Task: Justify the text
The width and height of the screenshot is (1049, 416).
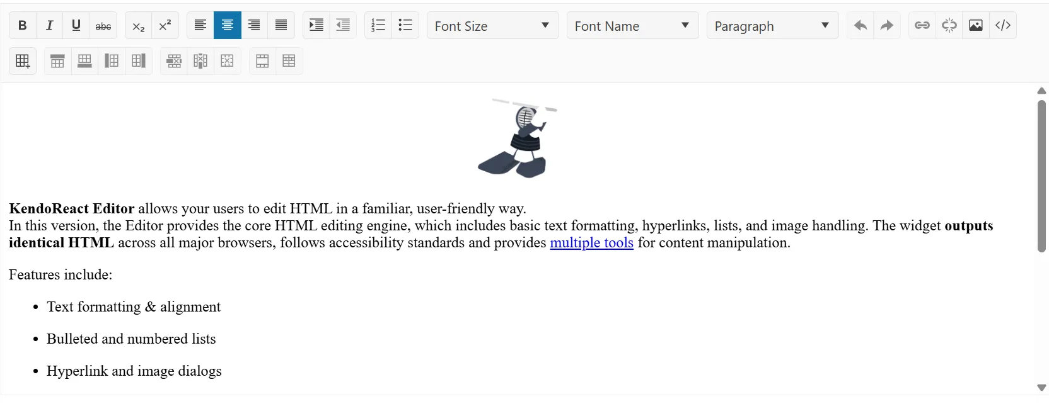Action: click(x=281, y=25)
